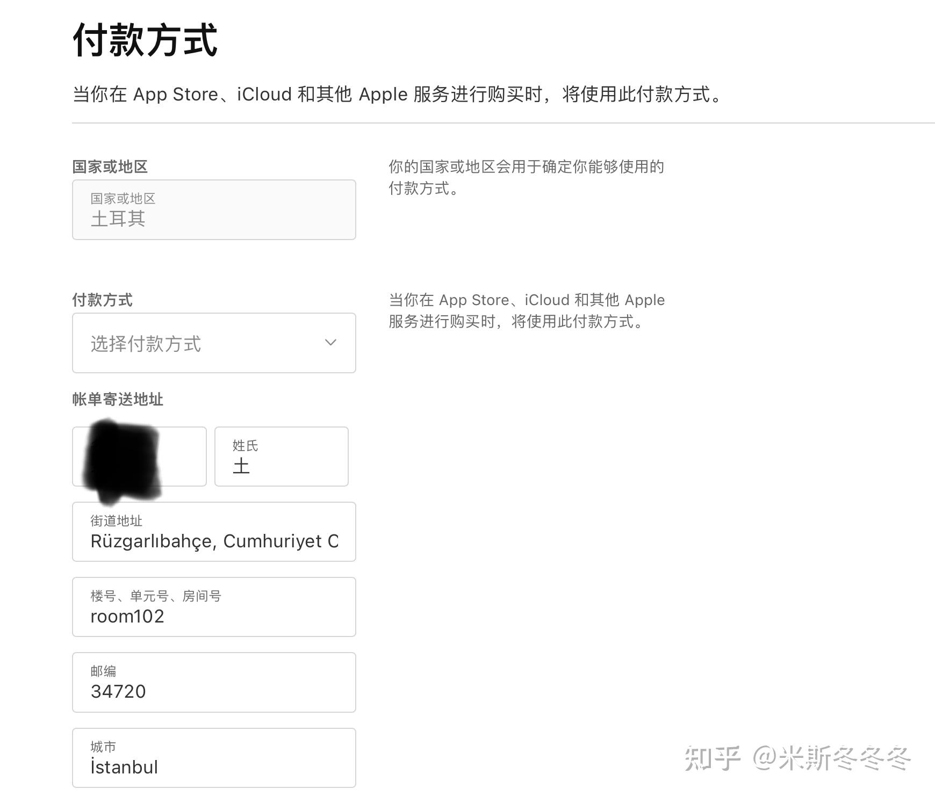Click the obscured first name field
This screenshot has width=935, height=796.
click(139, 457)
